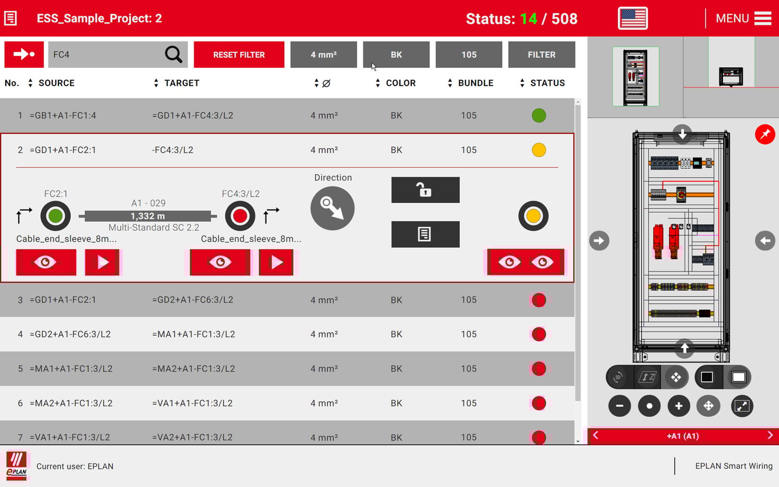Viewport: 779px width, 487px height.
Task: Open the search magnifier in the filter bar
Action: point(173,54)
